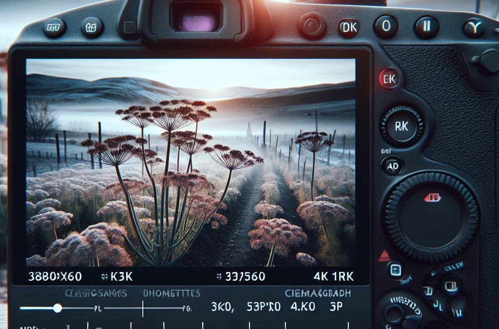Image resolution: width=499 pixels, height=329 pixels.
Task: Click the red-ringed EK button
Action: (389, 79)
